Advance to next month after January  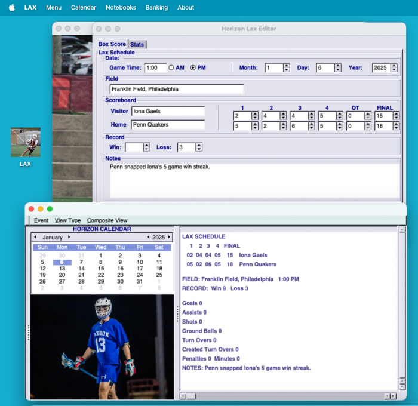(x=69, y=237)
